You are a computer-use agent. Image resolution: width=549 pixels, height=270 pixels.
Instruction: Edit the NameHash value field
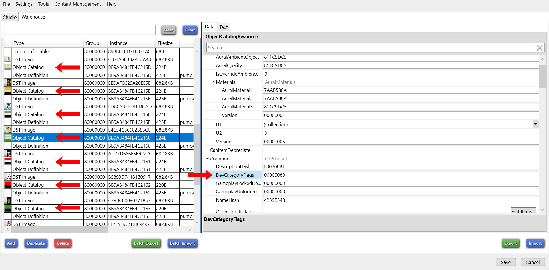[x=401, y=200]
